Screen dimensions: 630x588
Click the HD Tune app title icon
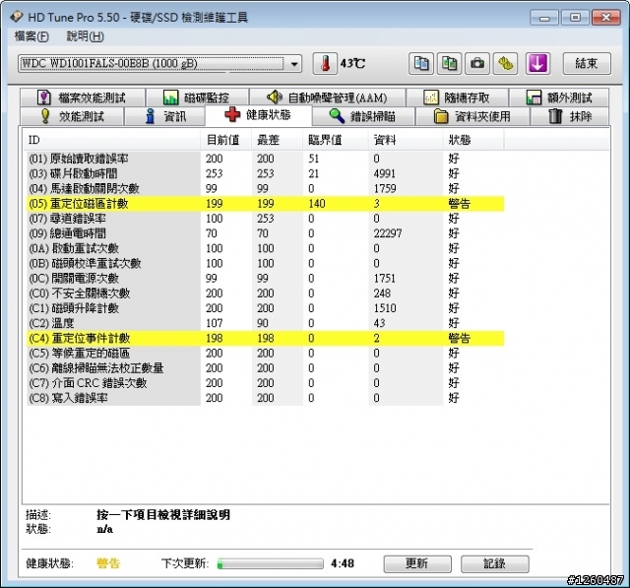[17, 17]
